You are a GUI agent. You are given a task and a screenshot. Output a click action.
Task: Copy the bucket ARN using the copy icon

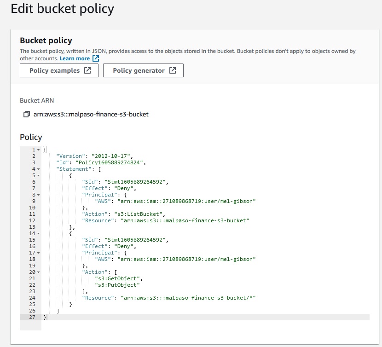point(26,114)
